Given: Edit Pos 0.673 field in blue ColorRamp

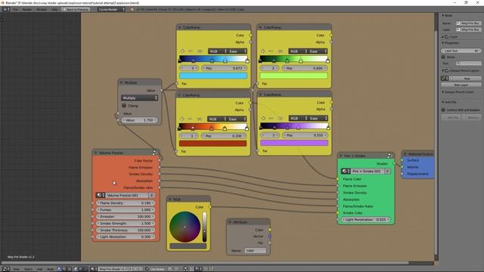Looking at the screenshot, I should 225,68.
